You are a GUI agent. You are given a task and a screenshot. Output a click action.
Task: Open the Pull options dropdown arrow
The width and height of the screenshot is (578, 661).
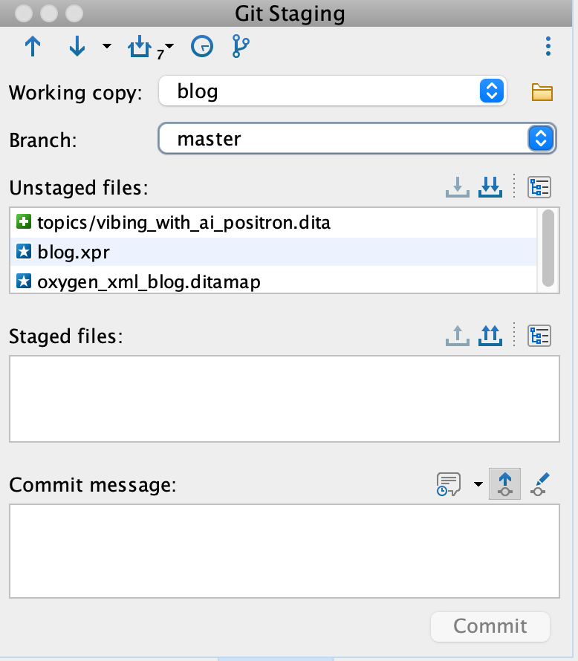[106, 47]
